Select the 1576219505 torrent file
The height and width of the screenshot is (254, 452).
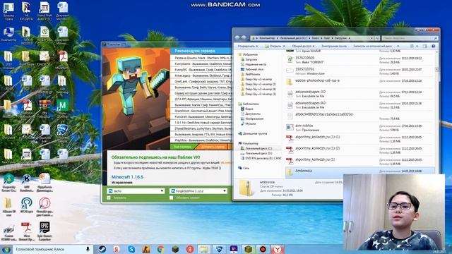[360, 60]
